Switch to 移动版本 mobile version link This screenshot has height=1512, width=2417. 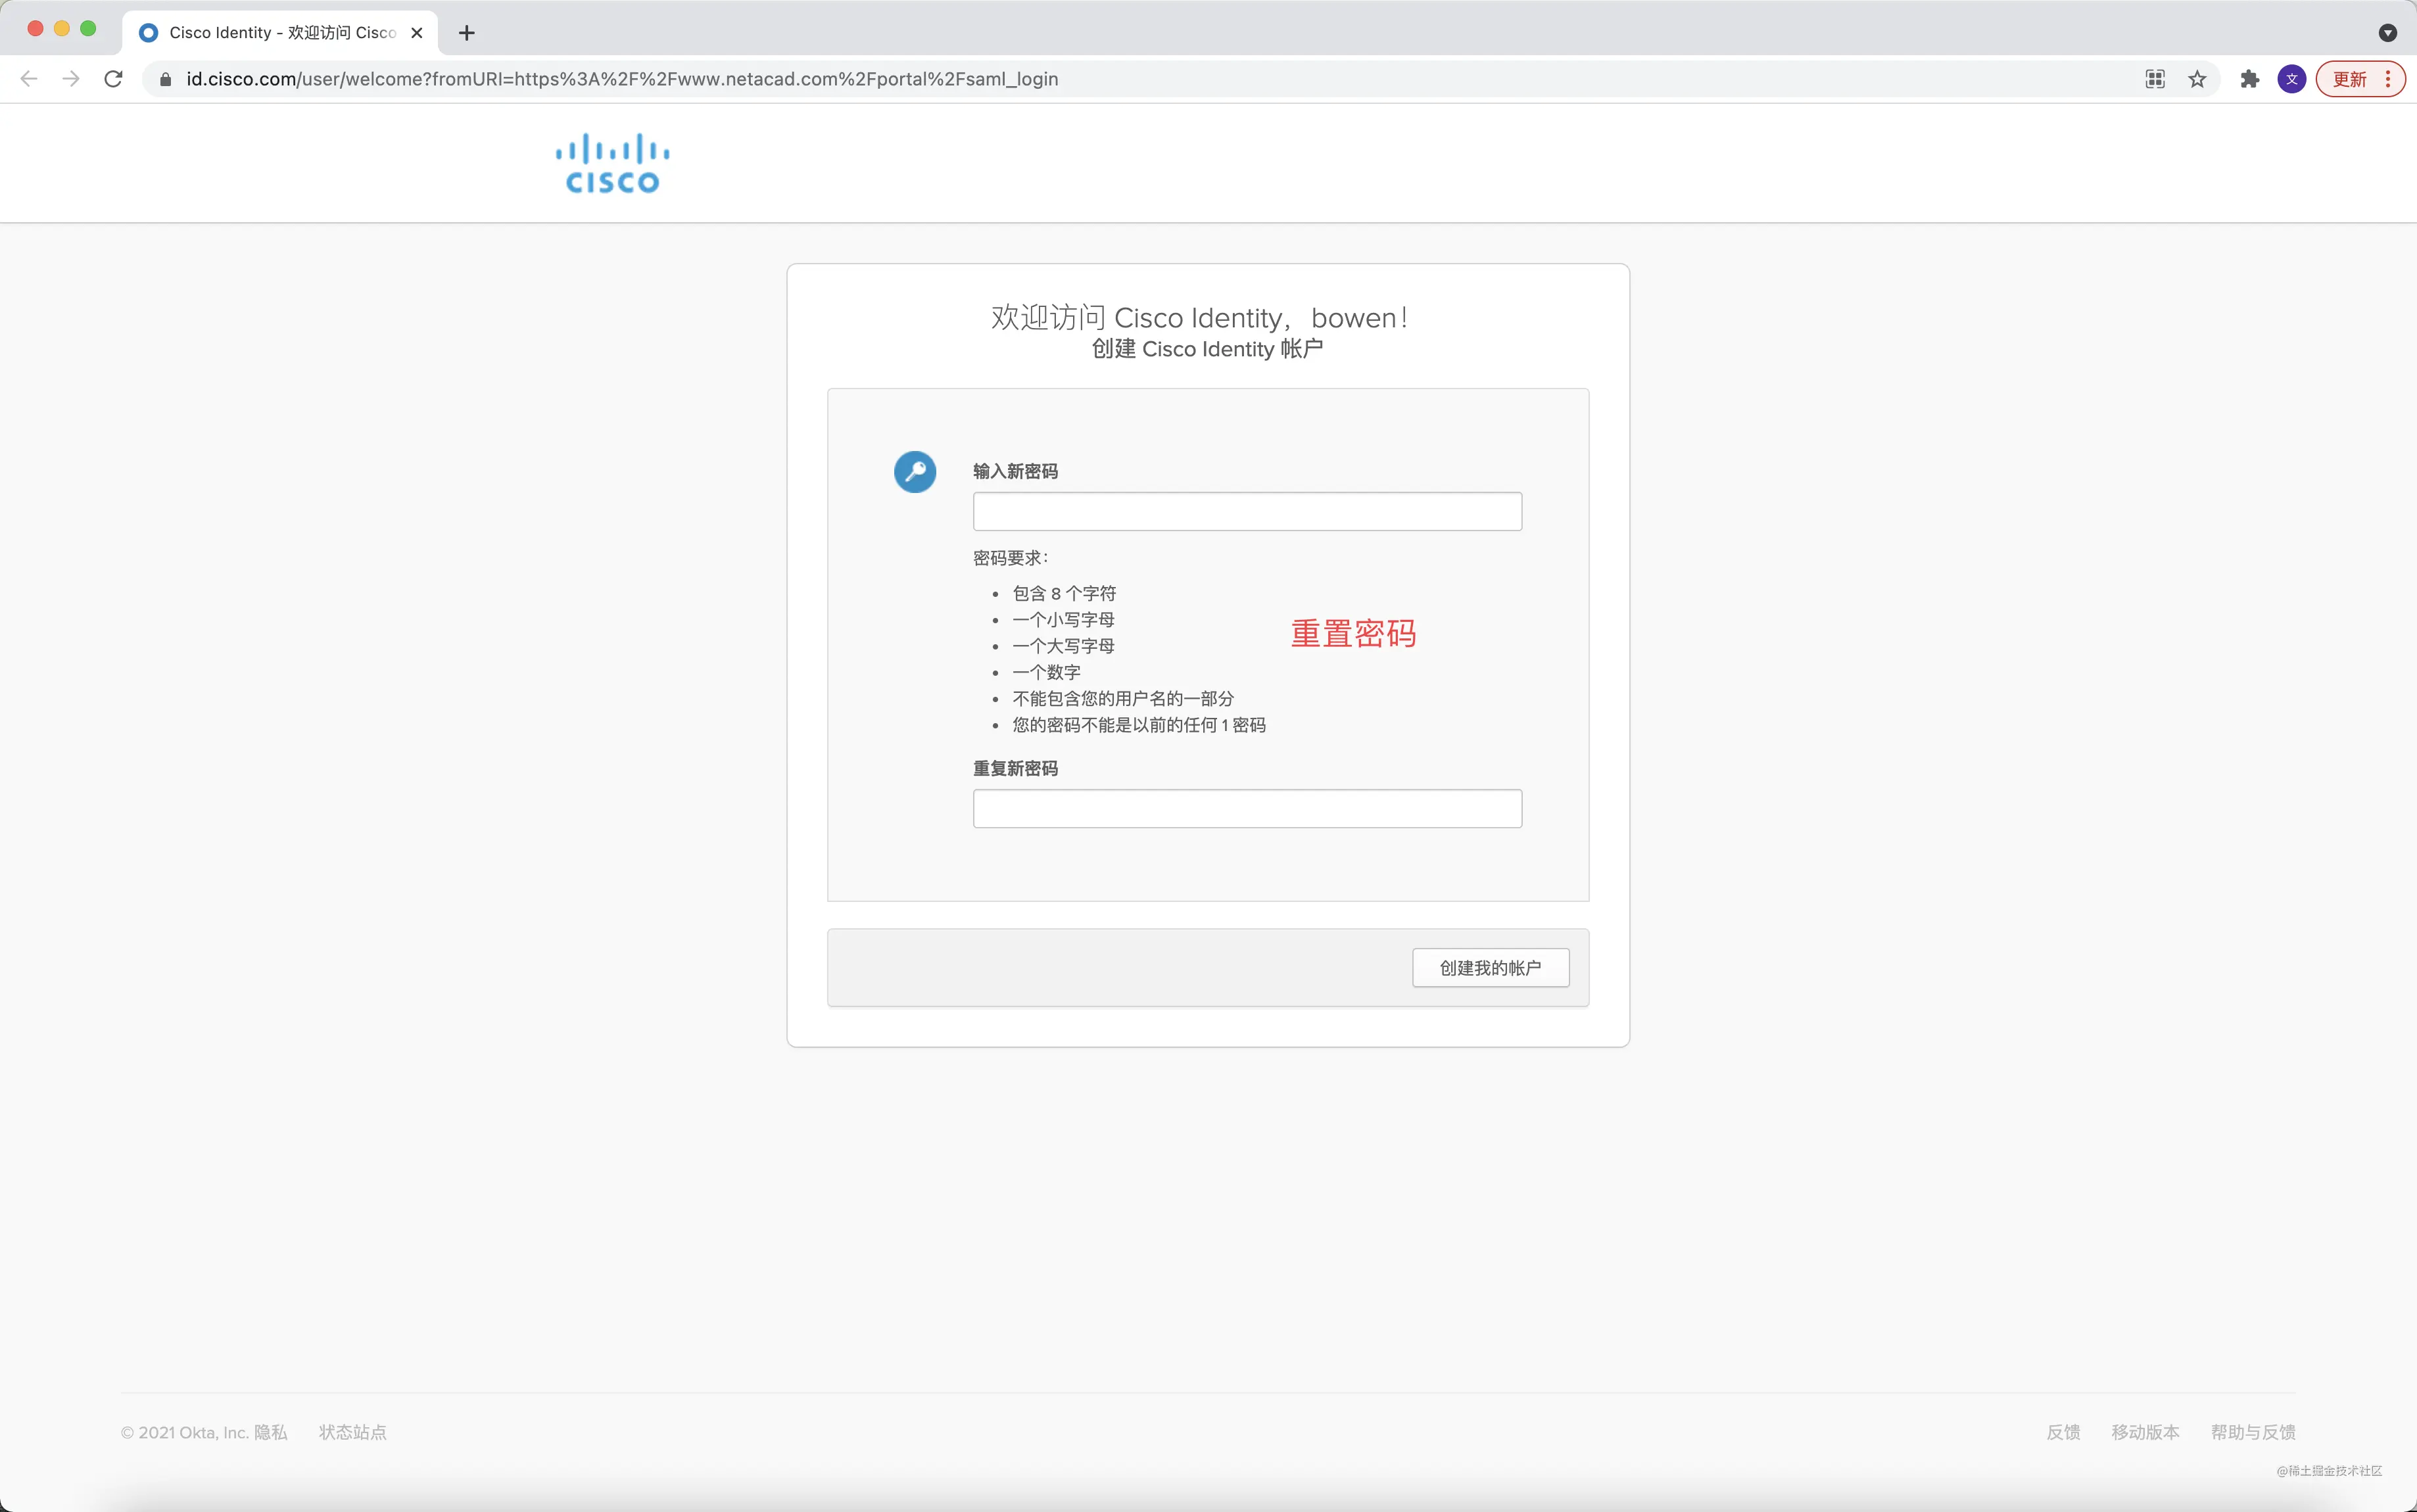[x=2145, y=1432]
